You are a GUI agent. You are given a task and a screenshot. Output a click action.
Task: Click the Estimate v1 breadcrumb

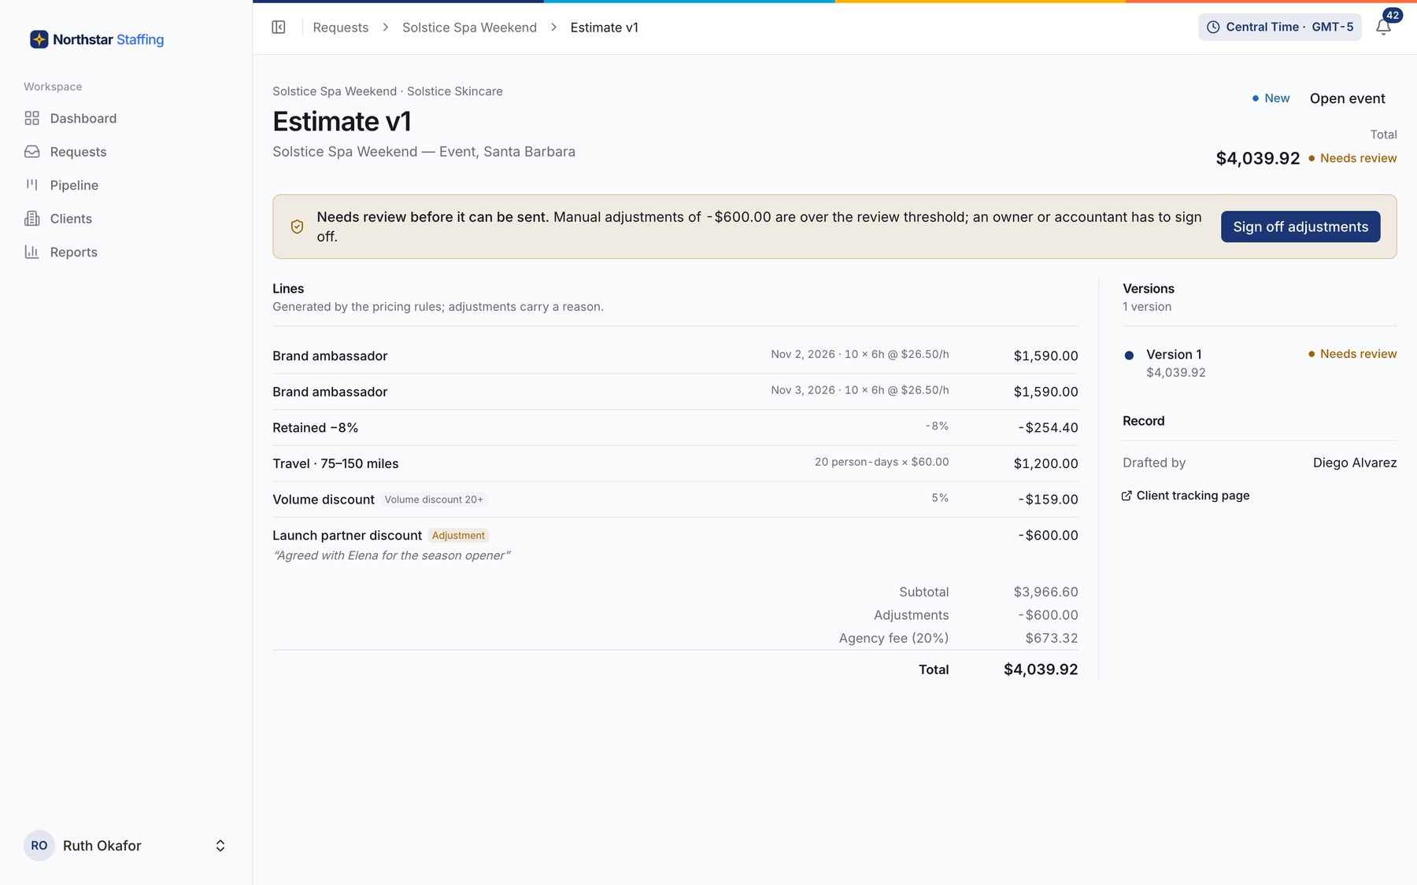(604, 28)
